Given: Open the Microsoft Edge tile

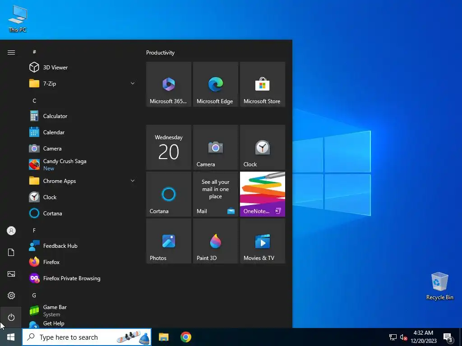Looking at the screenshot, I should click(x=215, y=84).
